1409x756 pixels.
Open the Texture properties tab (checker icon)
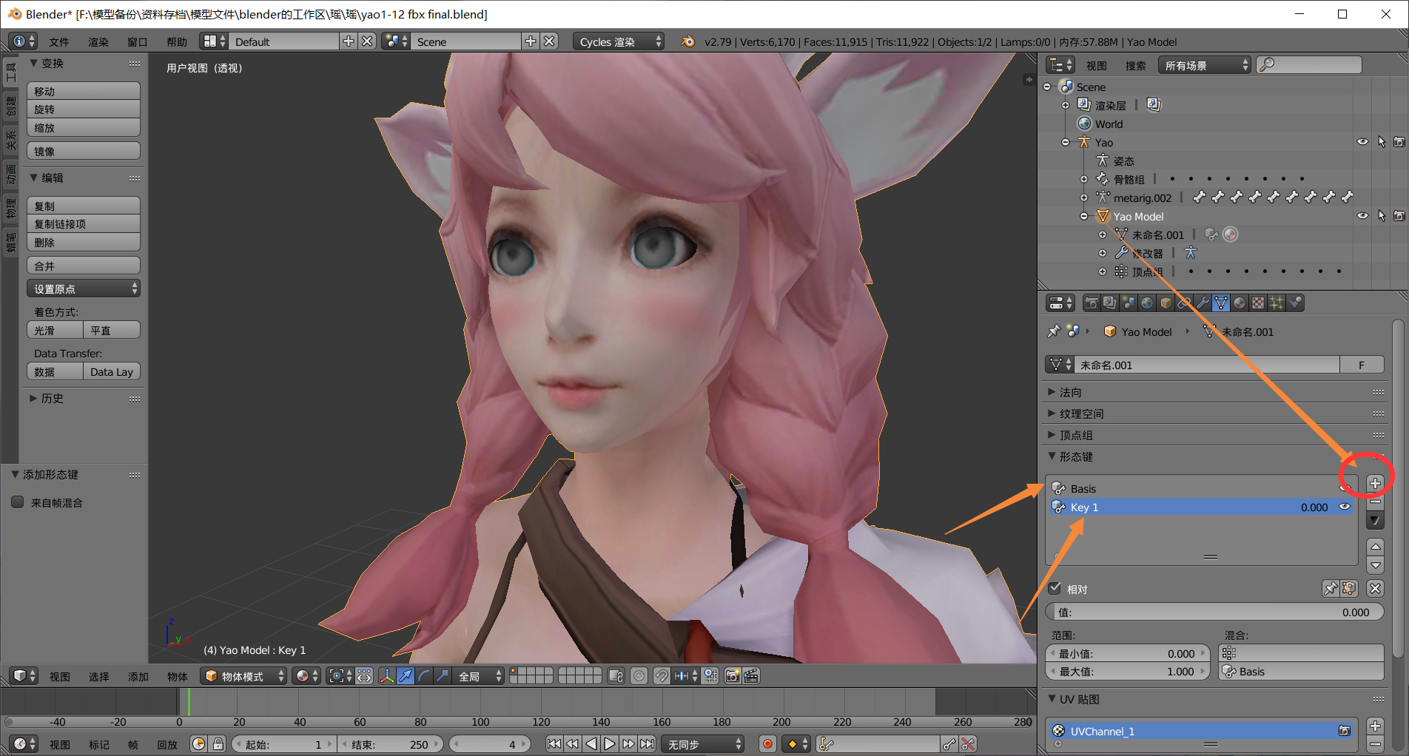point(1258,303)
